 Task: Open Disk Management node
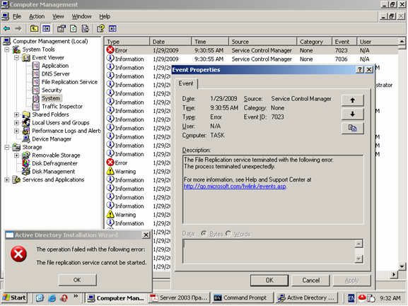click(x=53, y=172)
